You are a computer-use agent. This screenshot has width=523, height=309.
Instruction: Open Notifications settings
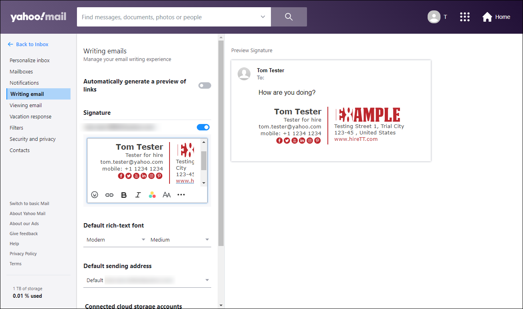pos(24,83)
